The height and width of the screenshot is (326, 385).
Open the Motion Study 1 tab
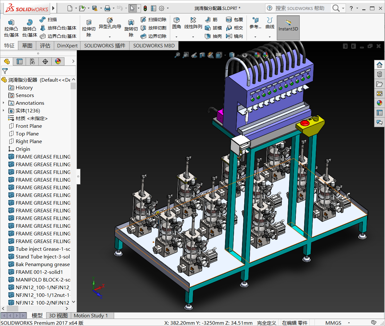tap(91, 315)
